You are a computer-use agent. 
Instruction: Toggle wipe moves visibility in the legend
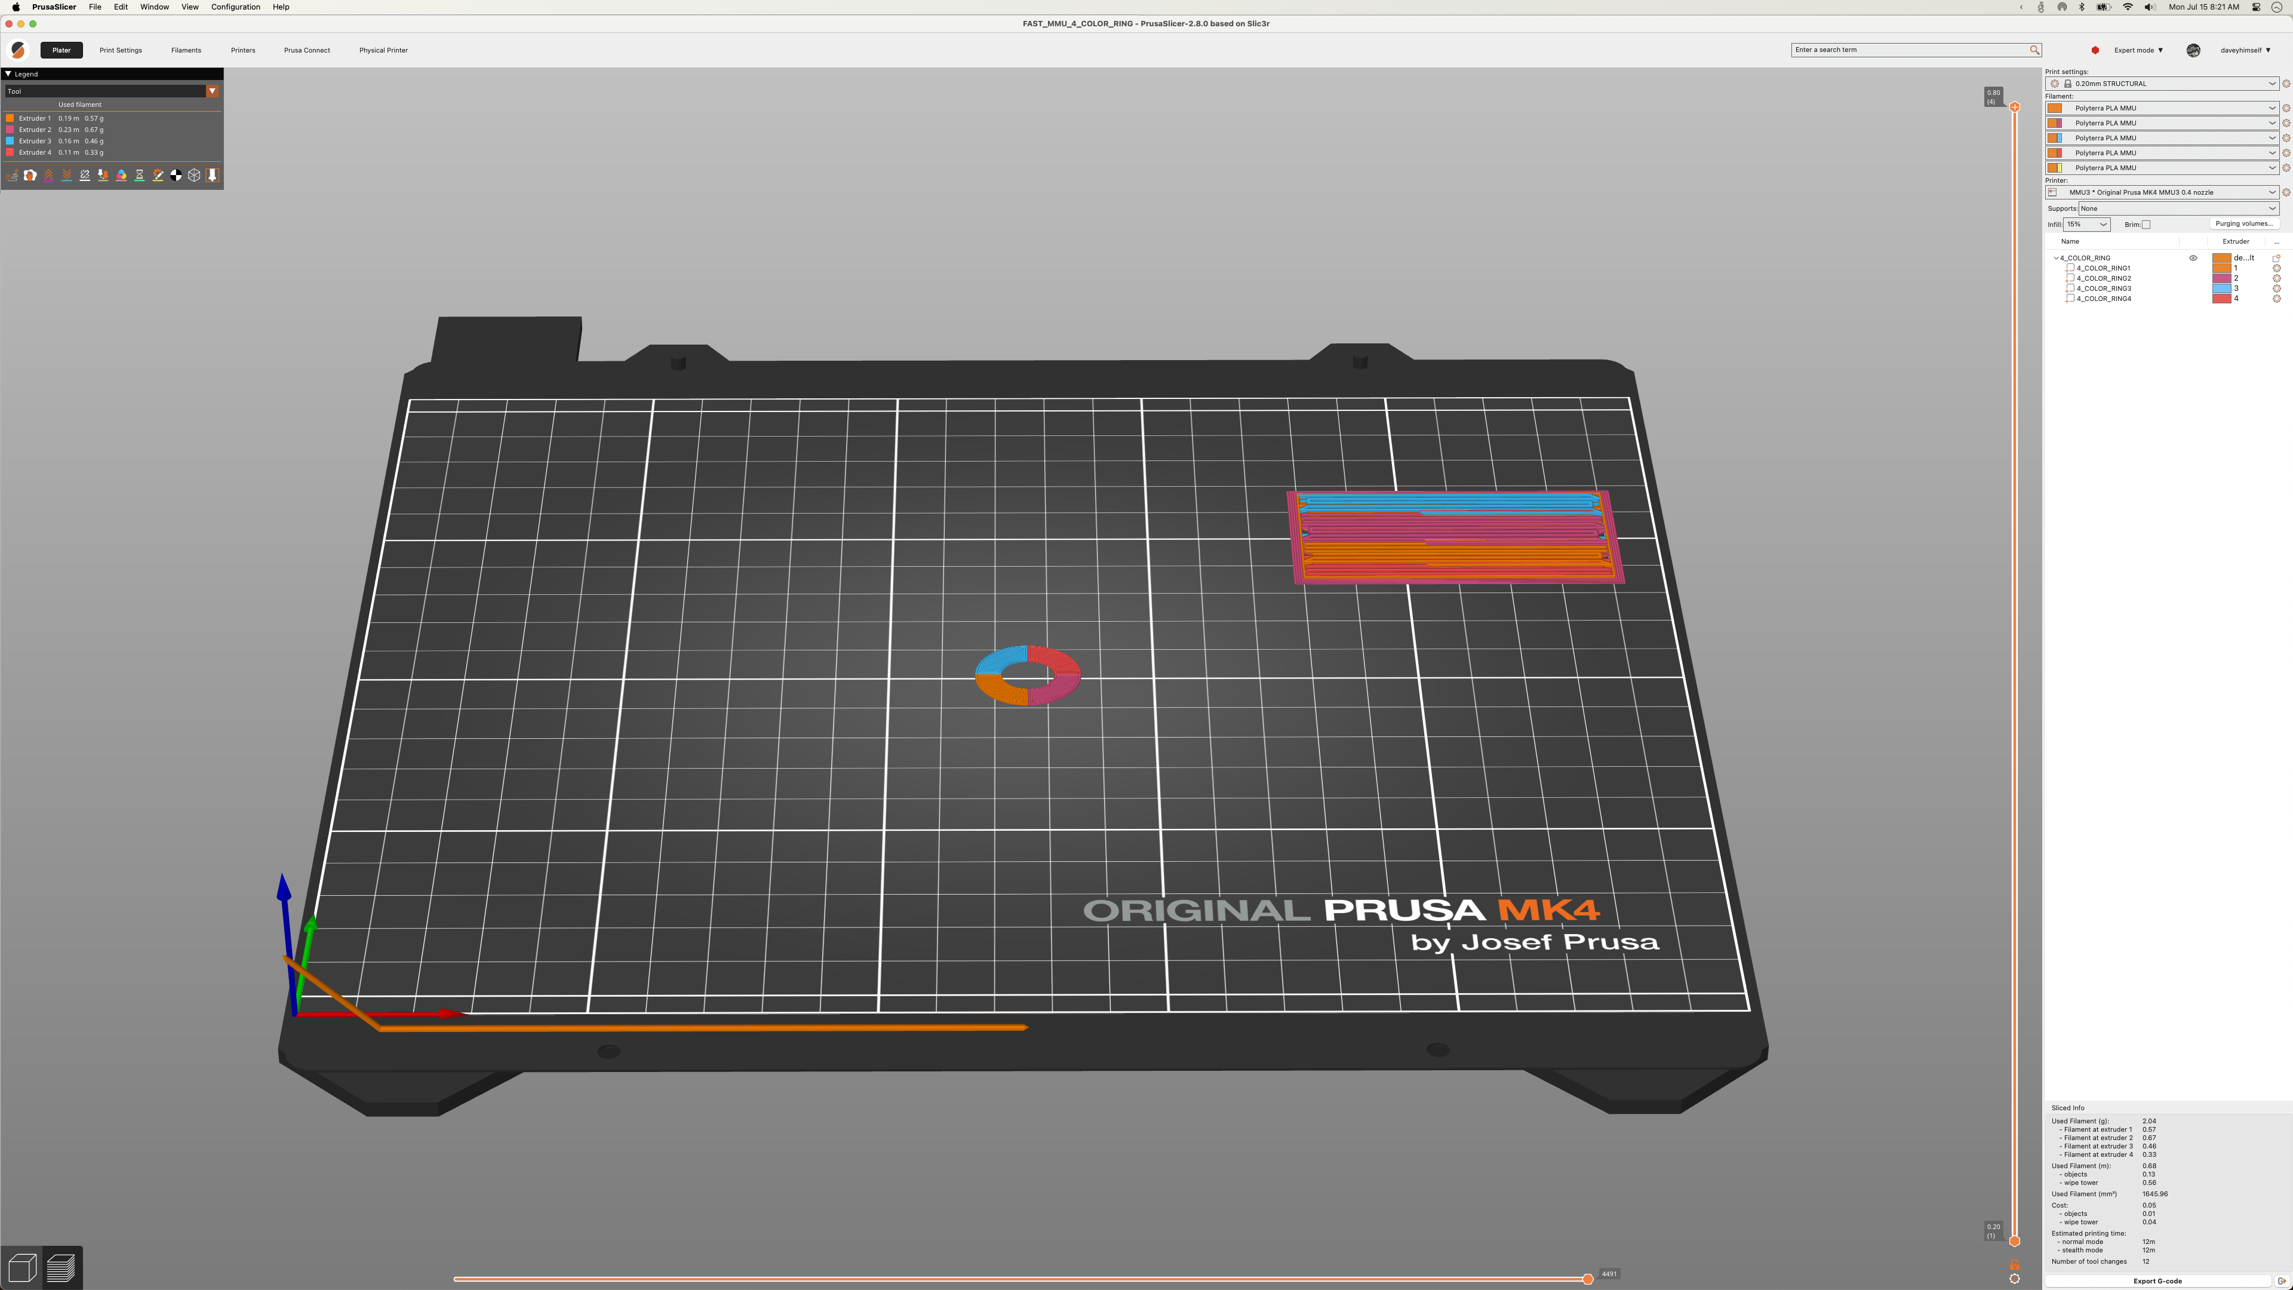pos(30,176)
